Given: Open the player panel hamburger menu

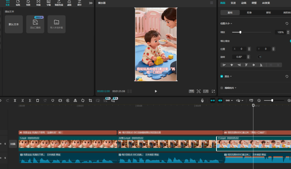Looking at the screenshot, I should point(212,3).
